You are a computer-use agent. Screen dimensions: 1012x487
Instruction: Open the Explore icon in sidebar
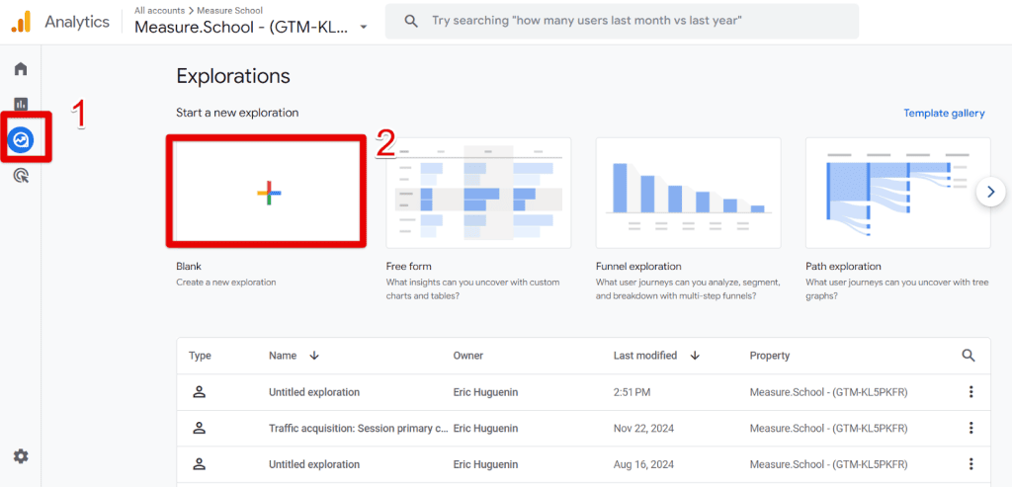pyautogui.click(x=22, y=139)
